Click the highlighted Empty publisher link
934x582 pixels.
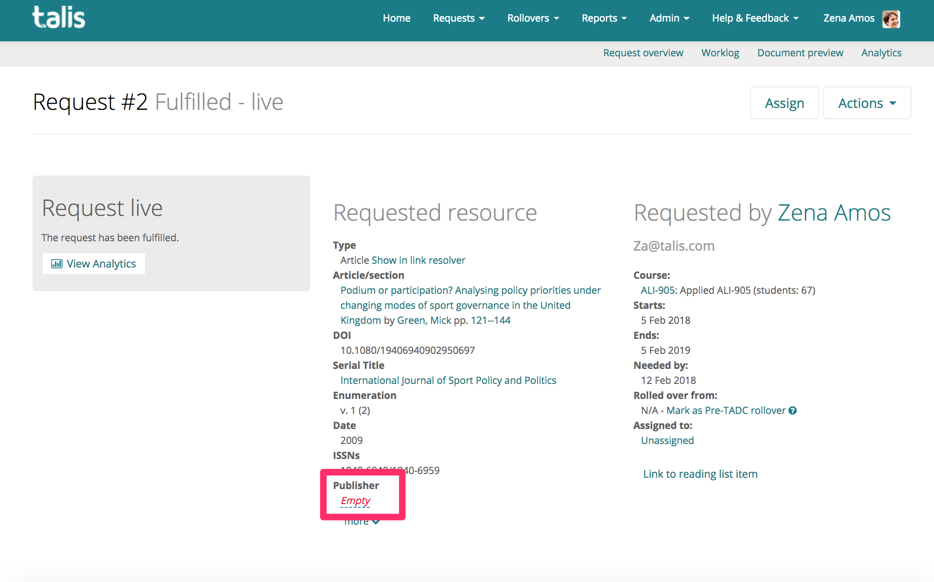pos(355,500)
